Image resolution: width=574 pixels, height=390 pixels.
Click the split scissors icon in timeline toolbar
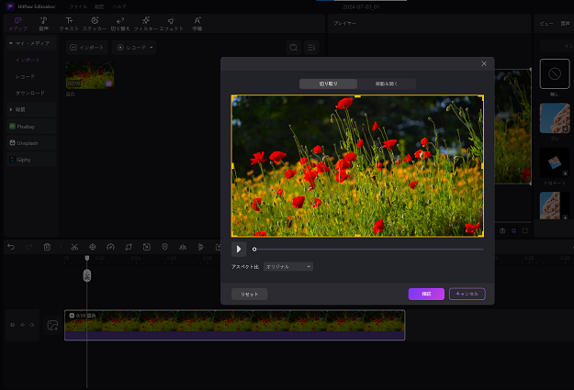point(73,247)
